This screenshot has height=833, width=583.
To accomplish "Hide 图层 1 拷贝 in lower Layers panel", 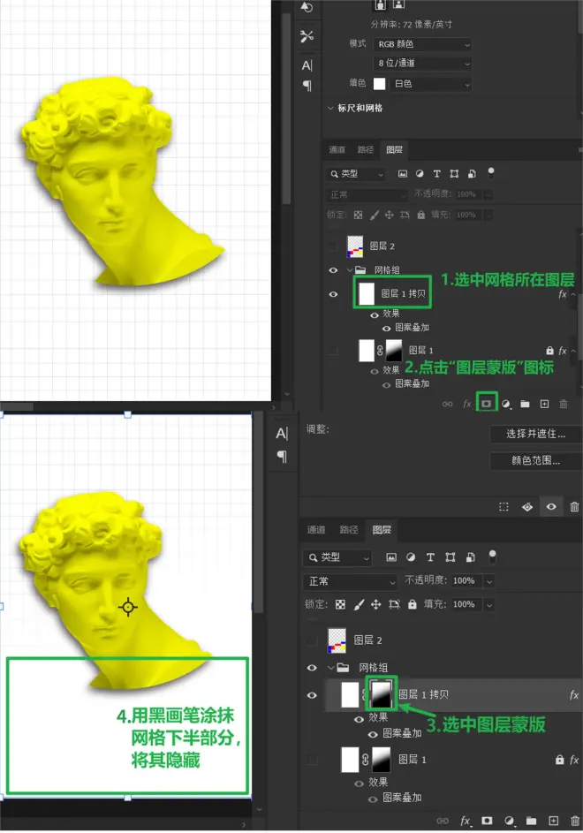I will point(312,695).
